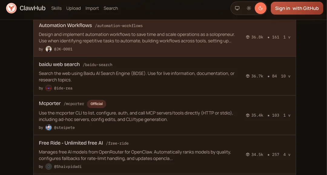This screenshot has width=327, height=175.
Task: Switch to light theme with the sun icon
Action: pos(249,8)
